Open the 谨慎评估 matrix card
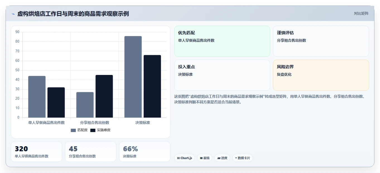This screenshot has height=173, width=380. tap(321, 41)
